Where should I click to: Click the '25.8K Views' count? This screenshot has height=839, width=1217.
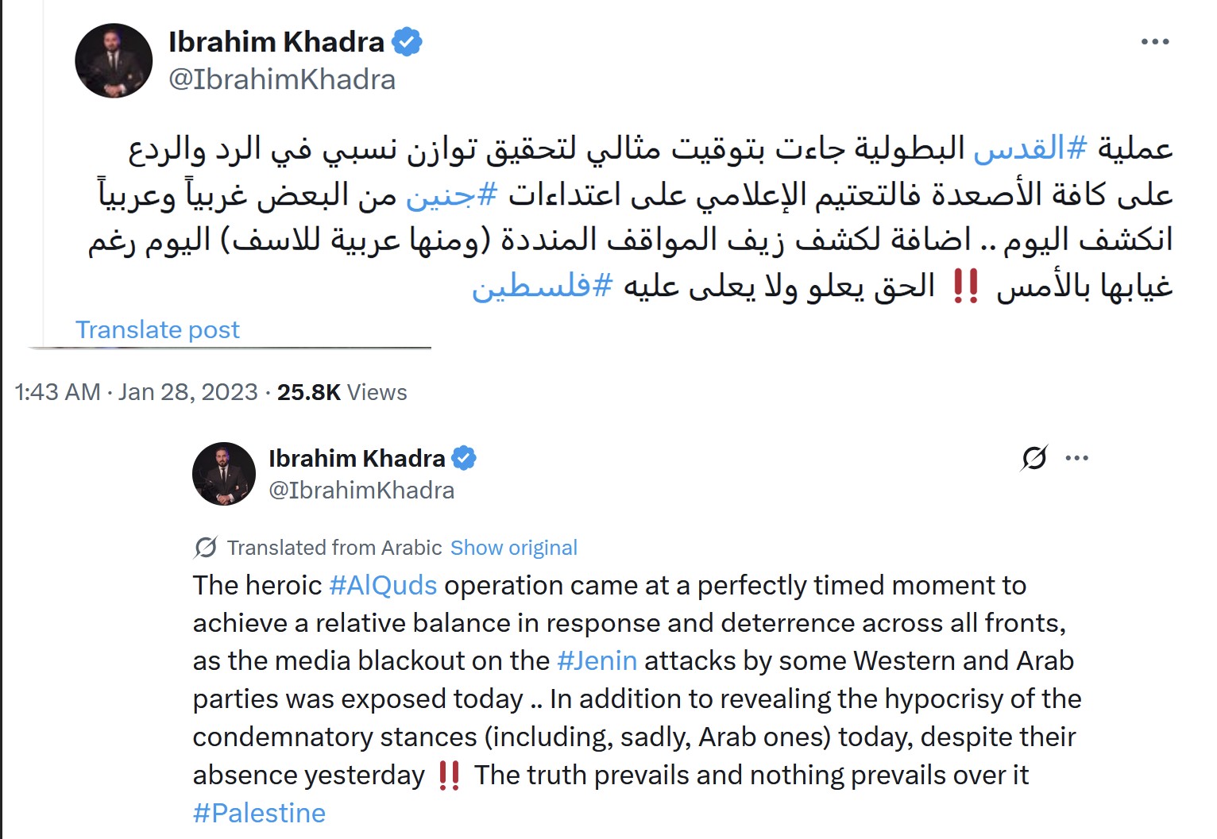point(342,392)
